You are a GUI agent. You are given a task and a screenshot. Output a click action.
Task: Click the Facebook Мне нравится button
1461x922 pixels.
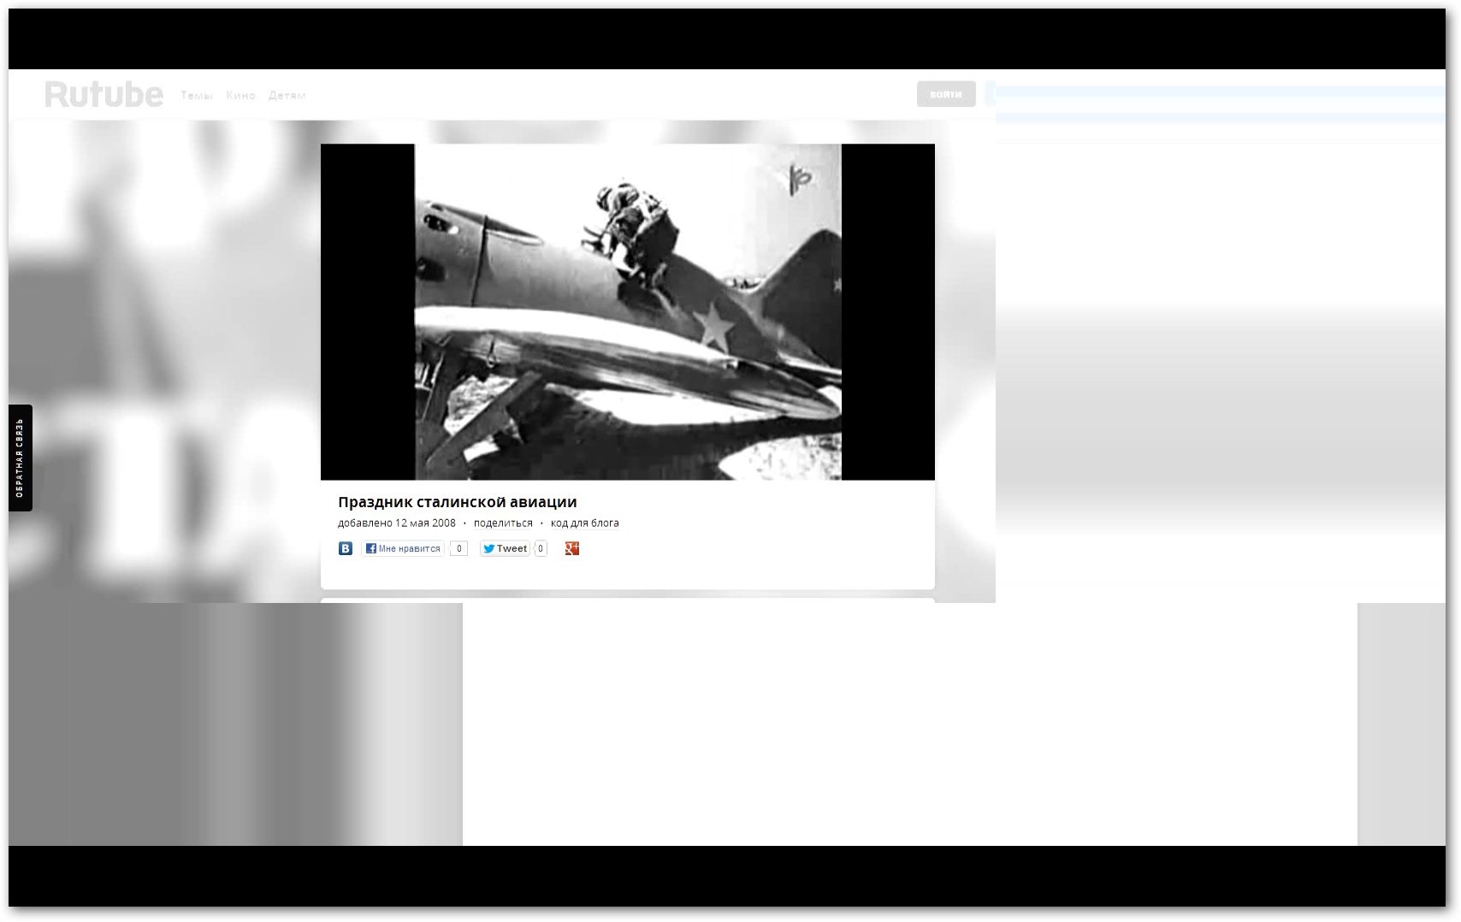click(x=403, y=548)
